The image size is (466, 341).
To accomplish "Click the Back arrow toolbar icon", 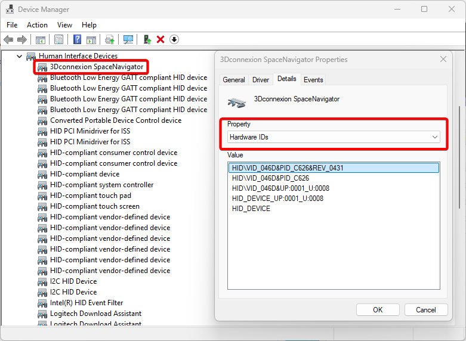I will point(8,39).
